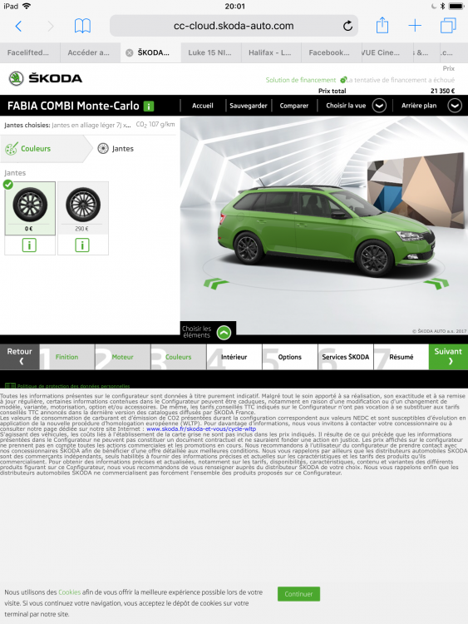468x624 pixels.
Task: Open info for the 0 € wheel
Action: 29,245
